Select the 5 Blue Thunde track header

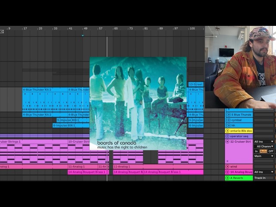pyautogui.click(x=239, y=115)
